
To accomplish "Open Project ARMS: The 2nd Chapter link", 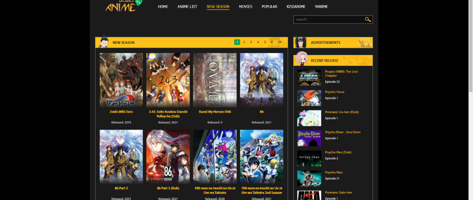I will (x=341, y=73).
